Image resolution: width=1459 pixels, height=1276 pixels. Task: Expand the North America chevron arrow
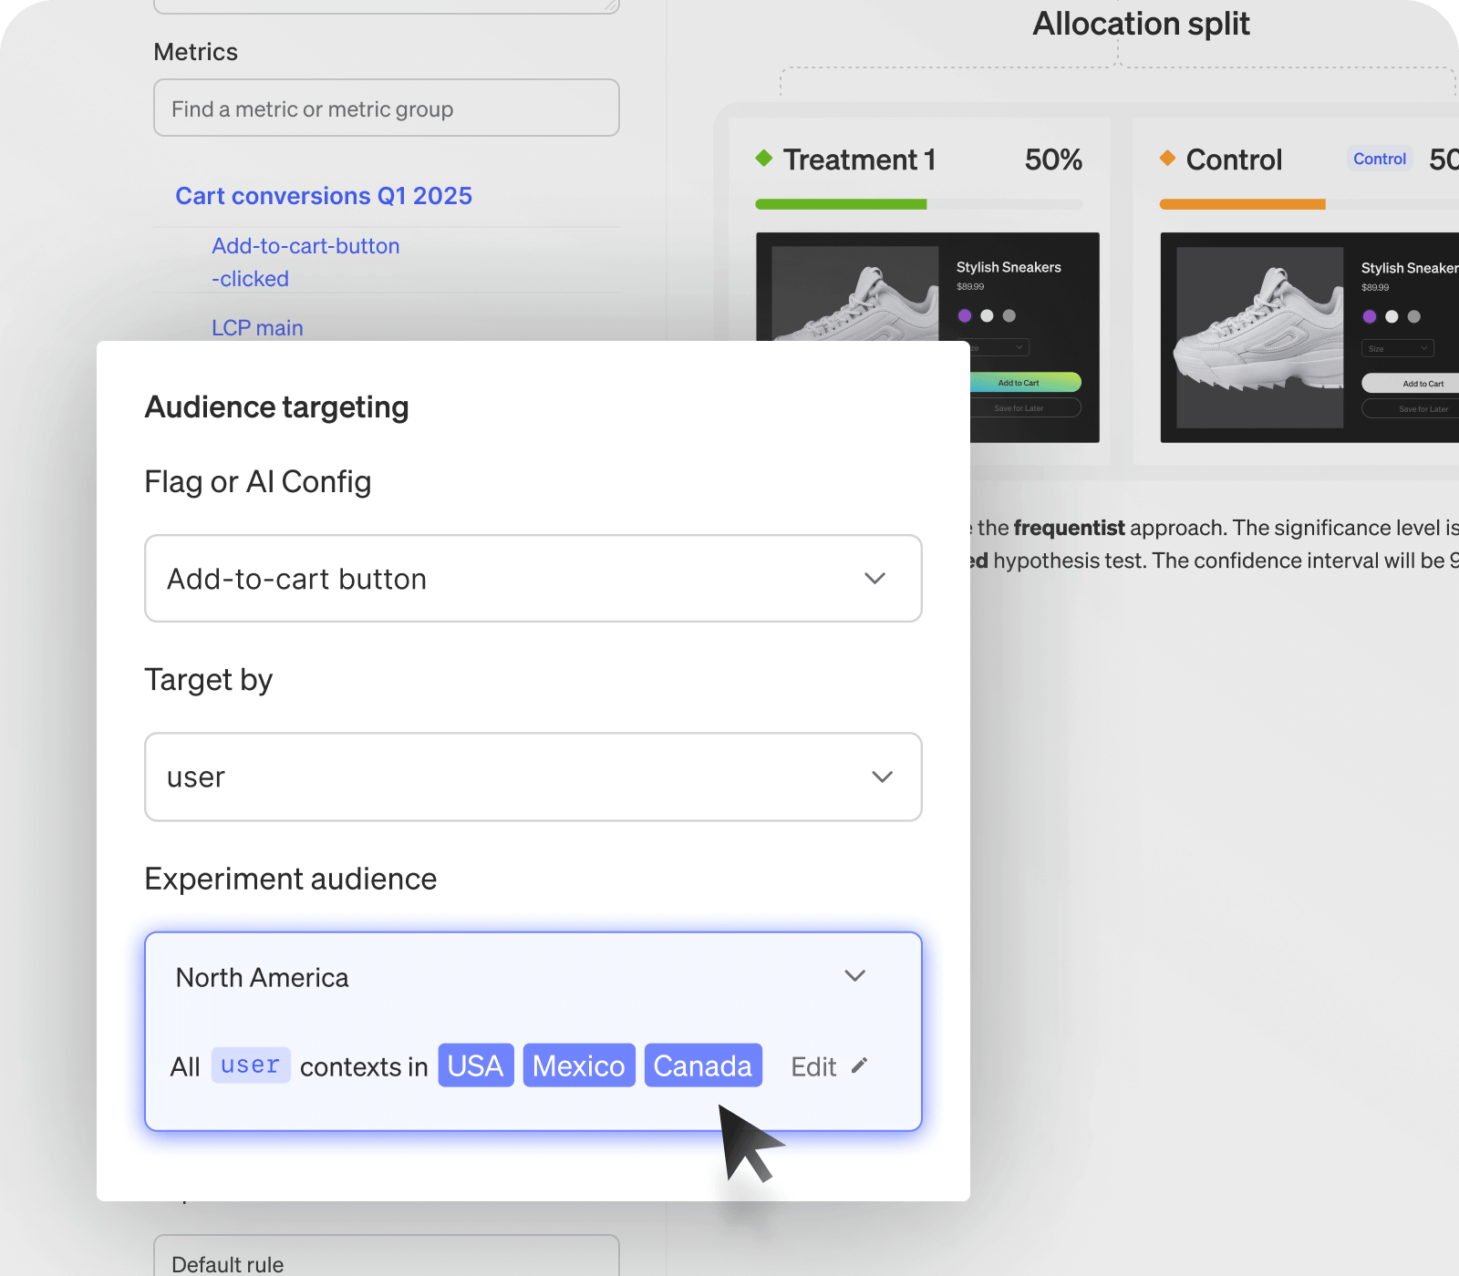click(x=854, y=976)
